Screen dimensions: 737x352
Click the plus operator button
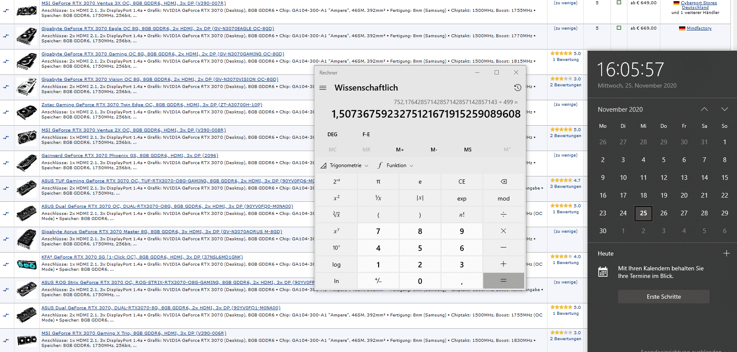click(x=503, y=264)
